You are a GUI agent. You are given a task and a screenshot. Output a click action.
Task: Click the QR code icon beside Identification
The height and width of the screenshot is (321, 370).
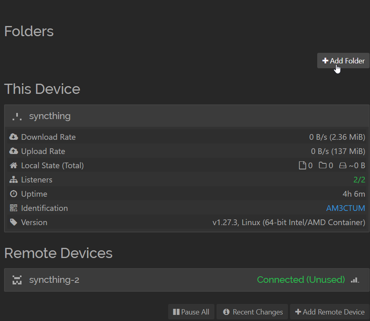13,208
